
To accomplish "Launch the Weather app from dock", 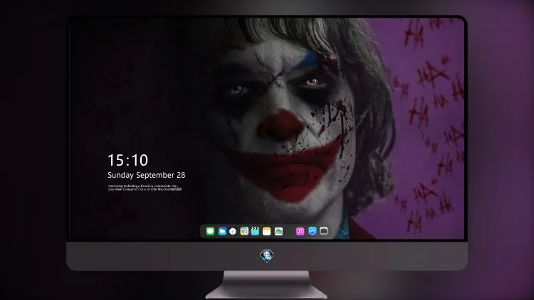I will coord(222,231).
